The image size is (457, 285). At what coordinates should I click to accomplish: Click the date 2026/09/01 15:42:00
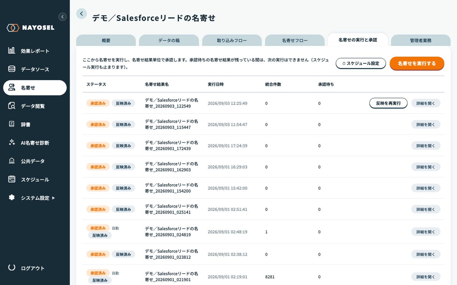point(227,188)
